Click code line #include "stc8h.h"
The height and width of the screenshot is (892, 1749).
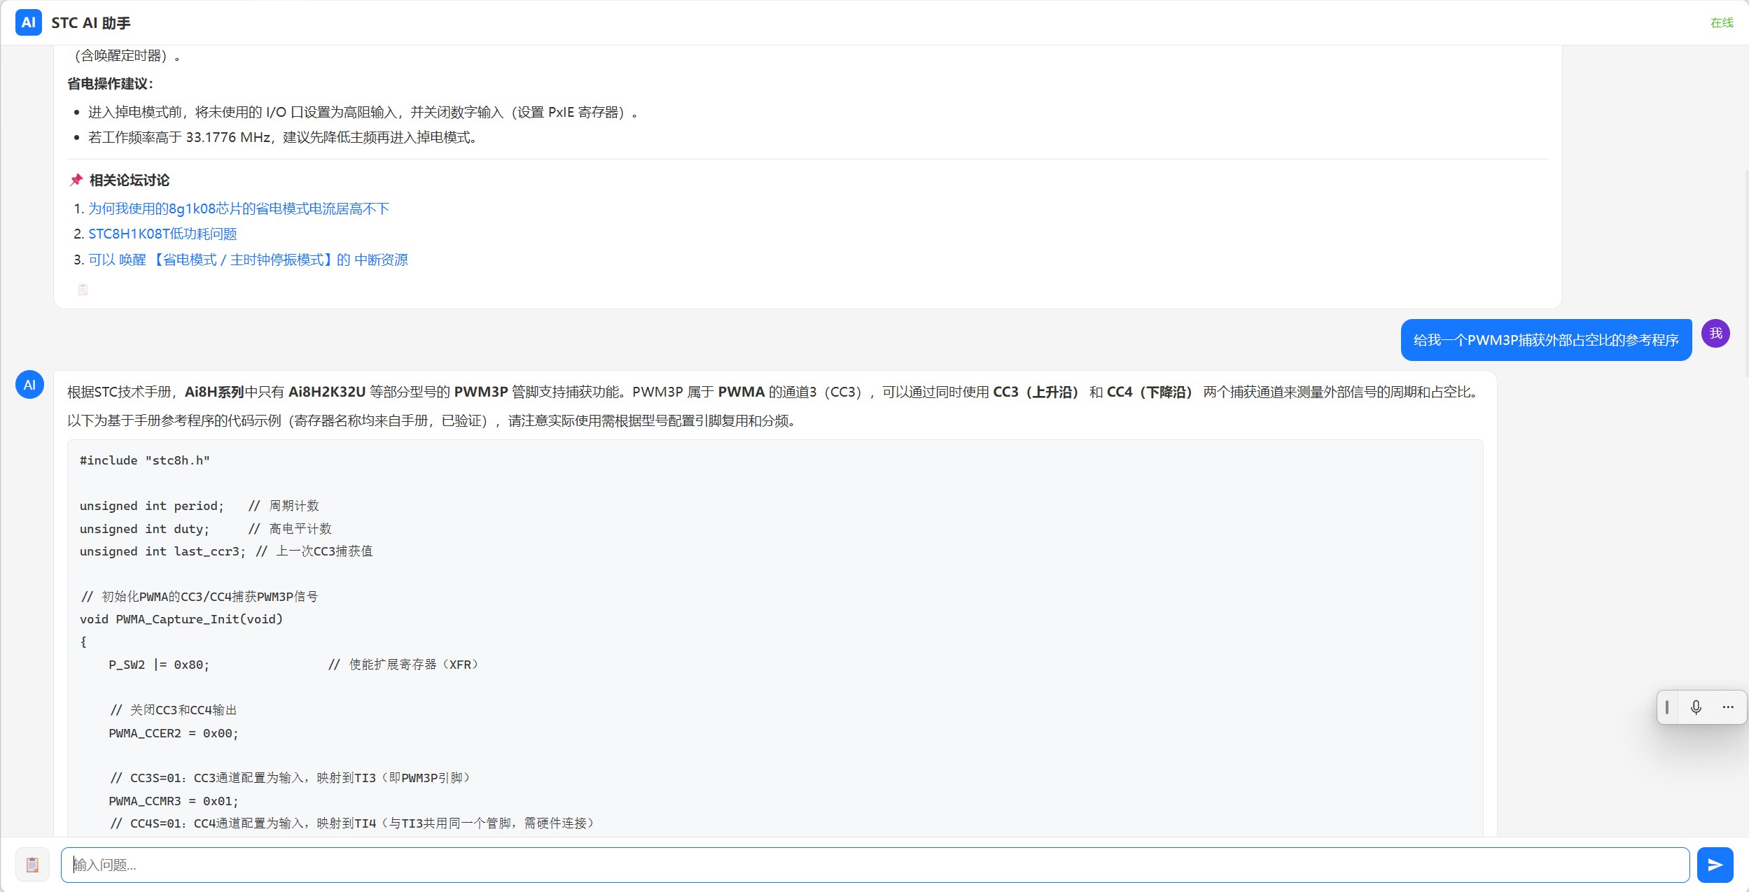(x=145, y=460)
